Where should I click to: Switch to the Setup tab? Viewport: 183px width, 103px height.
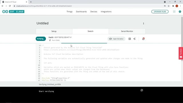tap(54, 31)
